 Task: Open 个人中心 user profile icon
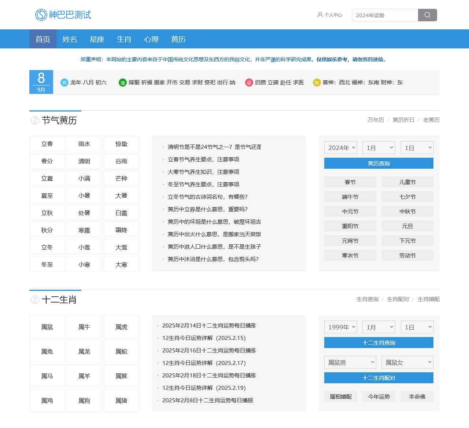pyautogui.click(x=320, y=15)
